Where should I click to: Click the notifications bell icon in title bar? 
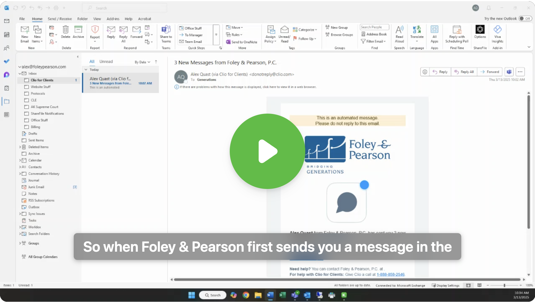click(489, 8)
